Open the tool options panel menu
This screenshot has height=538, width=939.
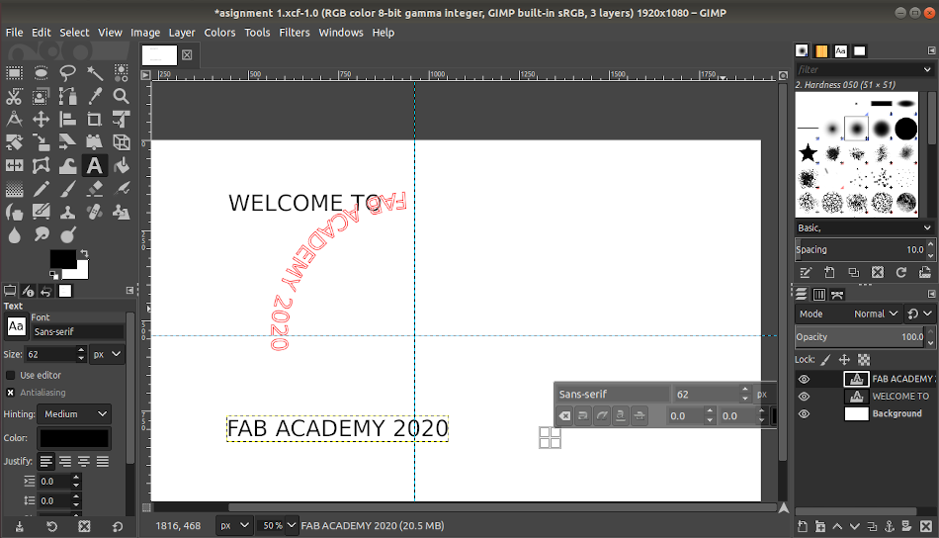tap(129, 291)
